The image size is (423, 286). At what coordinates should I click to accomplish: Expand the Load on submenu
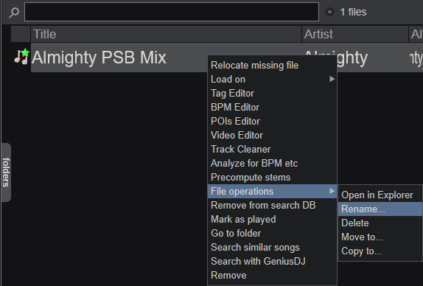pos(272,80)
